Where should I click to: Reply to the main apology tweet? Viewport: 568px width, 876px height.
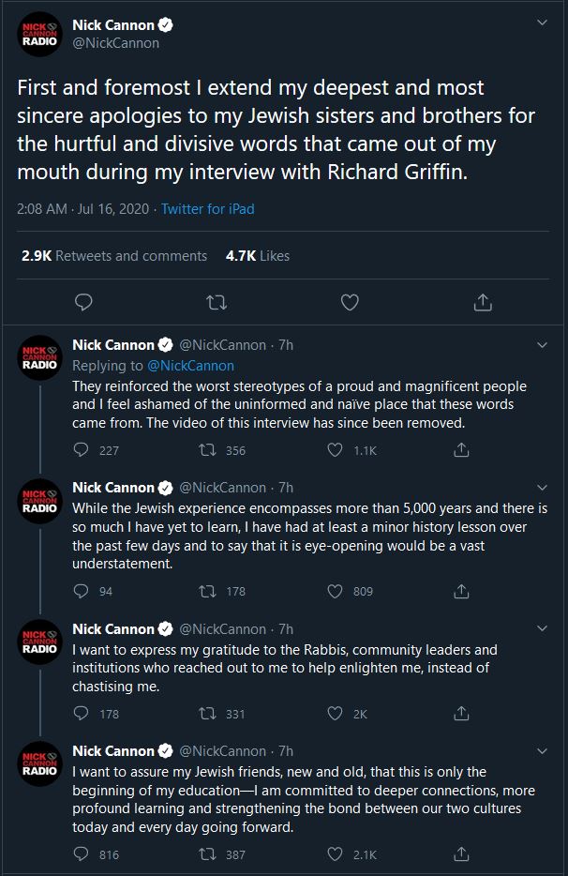[x=83, y=302]
